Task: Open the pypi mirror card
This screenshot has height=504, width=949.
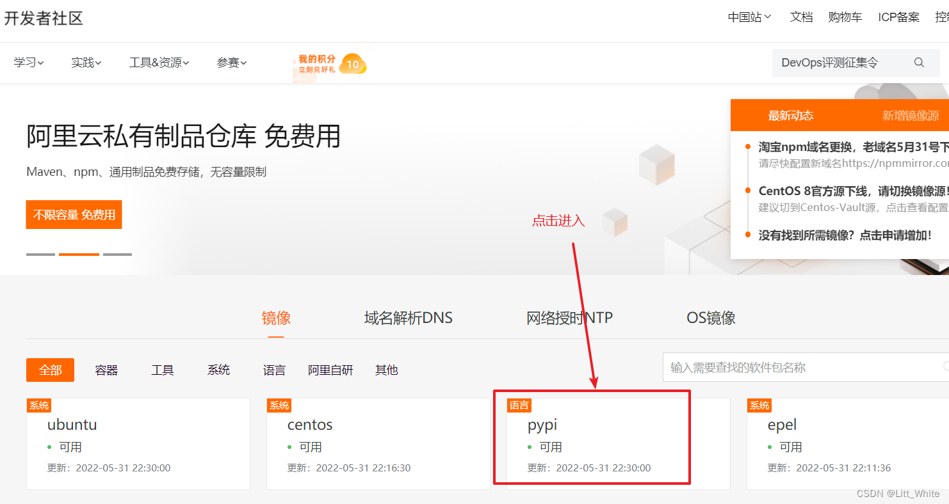Action: 619,444
